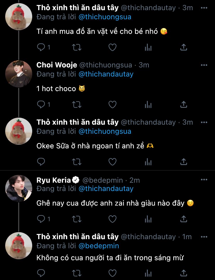Like the "1 hot choco" tweet
The height and width of the screenshot is (280, 215).
[112, 105]
